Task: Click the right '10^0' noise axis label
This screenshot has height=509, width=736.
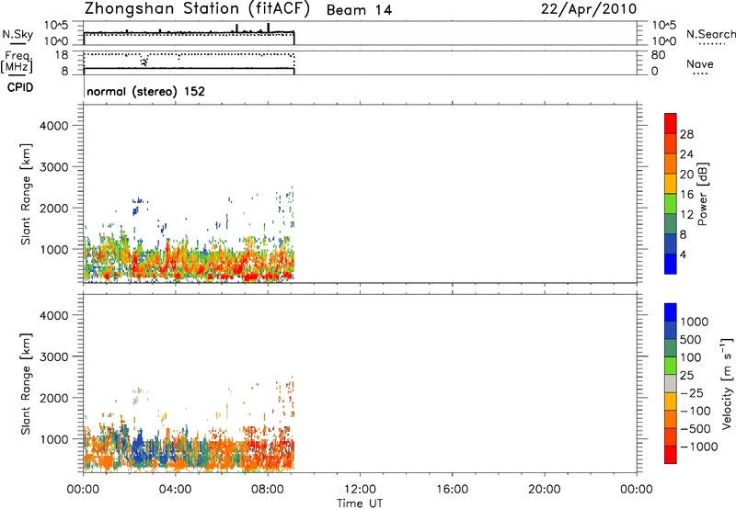Action: point(664,41)
